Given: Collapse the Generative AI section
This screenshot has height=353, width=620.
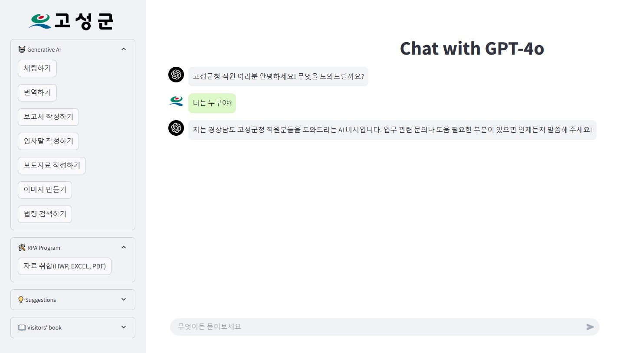Looking at the screenshot, I should [x=124, y=49].
